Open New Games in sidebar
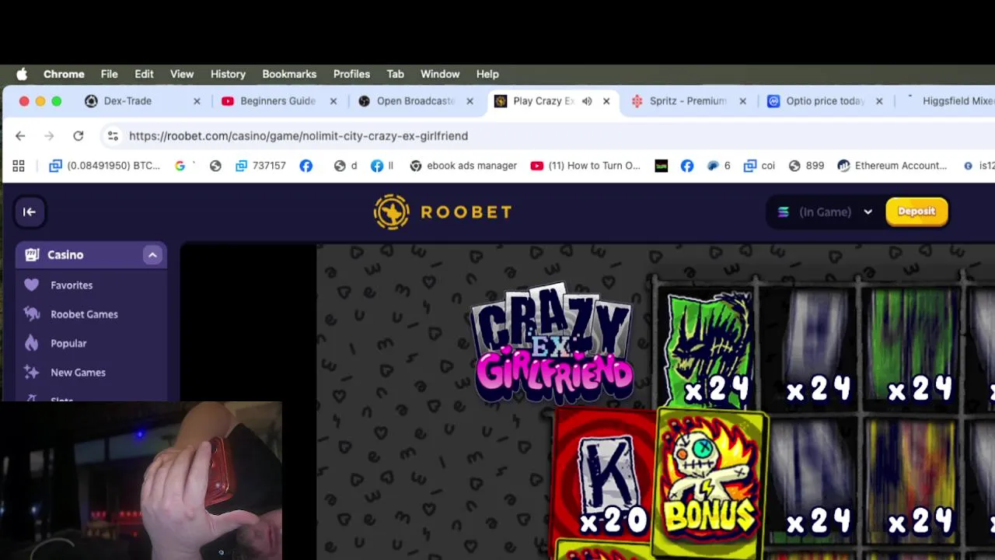995x560 pixels. tap(78, 373)
